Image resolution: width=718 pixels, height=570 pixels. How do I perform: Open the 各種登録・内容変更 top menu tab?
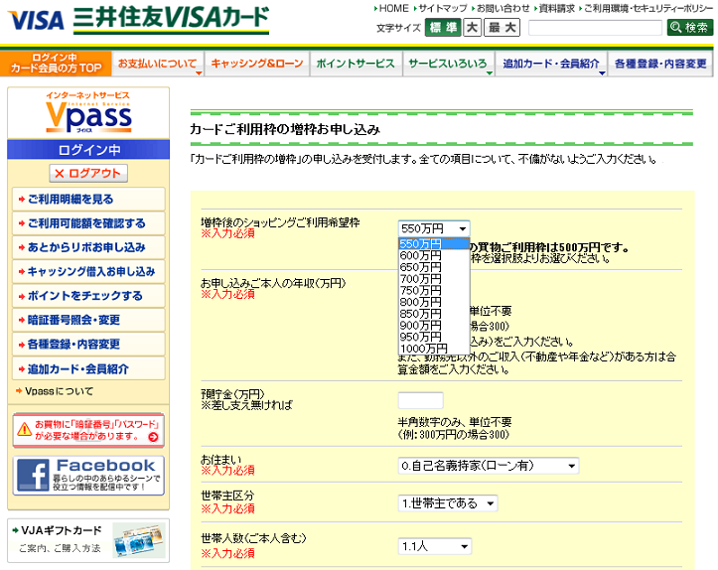click(660, 64)
